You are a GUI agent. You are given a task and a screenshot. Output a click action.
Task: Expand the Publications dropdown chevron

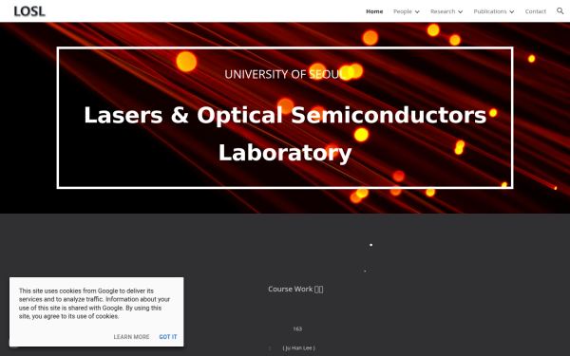click(x=511, y=11)
